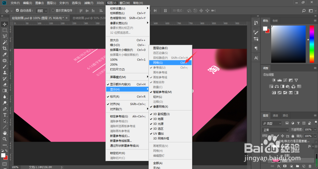The width and height of the screenshot is (318, 169).
Task: Create new group with folder icon
Action: coord(298,166)
